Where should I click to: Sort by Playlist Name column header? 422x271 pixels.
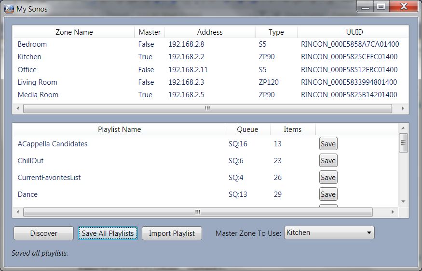tap(119, 129)
